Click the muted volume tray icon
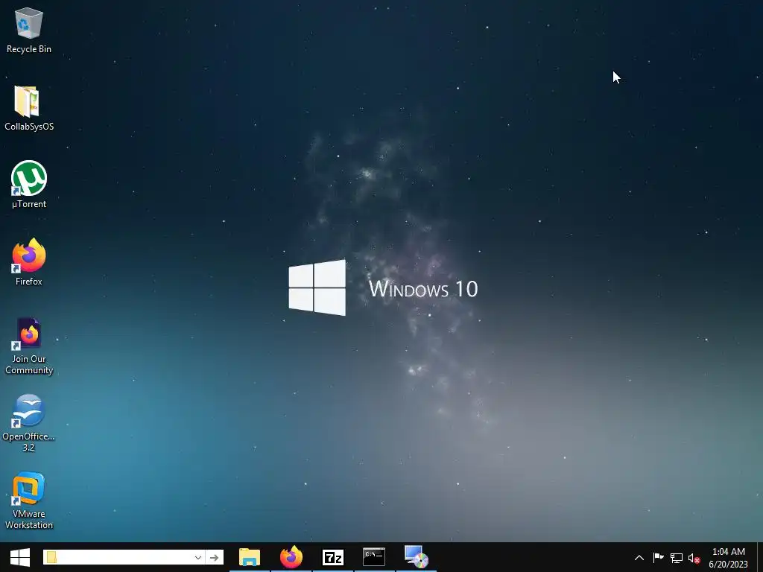Screen dimensions: 763x572 (694, 558)
